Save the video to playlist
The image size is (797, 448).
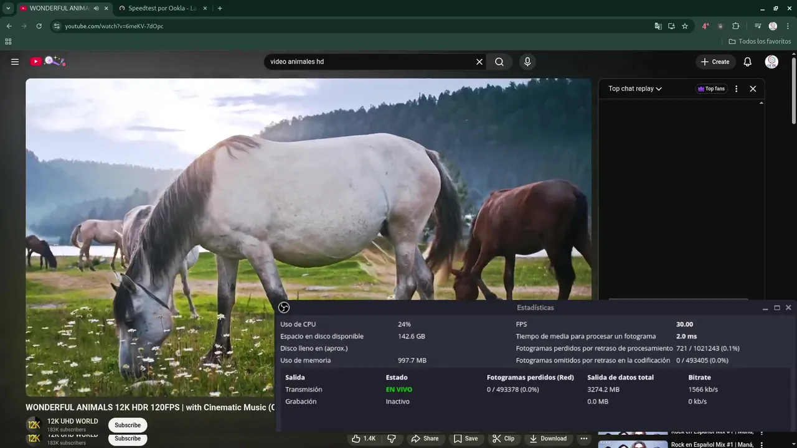(x=466, y=439)
